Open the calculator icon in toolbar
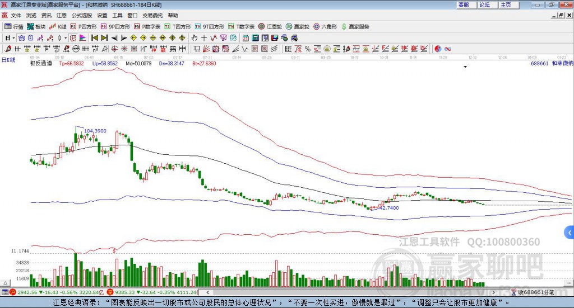 pyautogui.click(x=255, y=38)
